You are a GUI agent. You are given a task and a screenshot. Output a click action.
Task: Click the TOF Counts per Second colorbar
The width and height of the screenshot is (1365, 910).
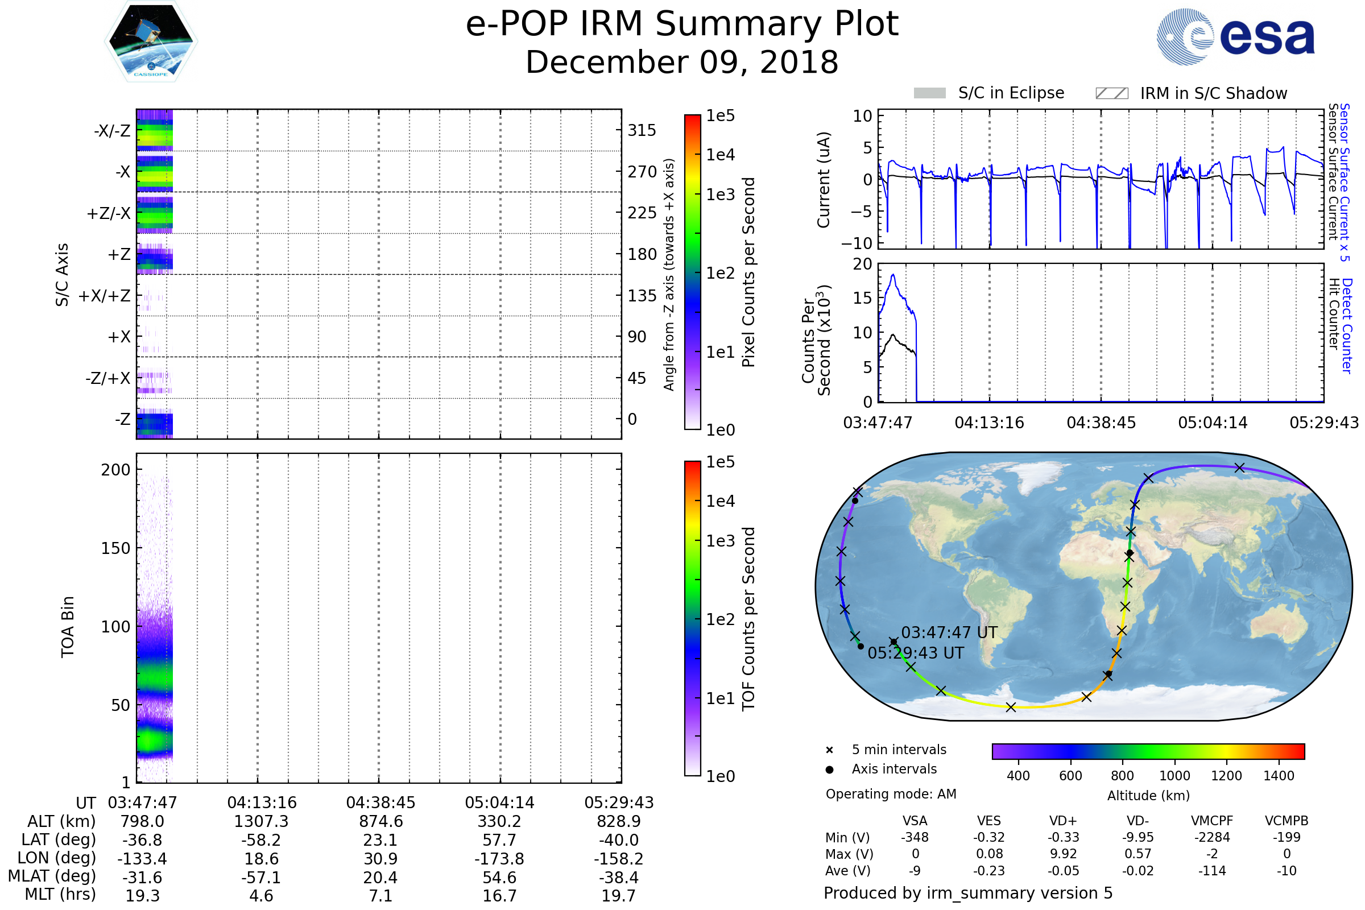[692, 618]
